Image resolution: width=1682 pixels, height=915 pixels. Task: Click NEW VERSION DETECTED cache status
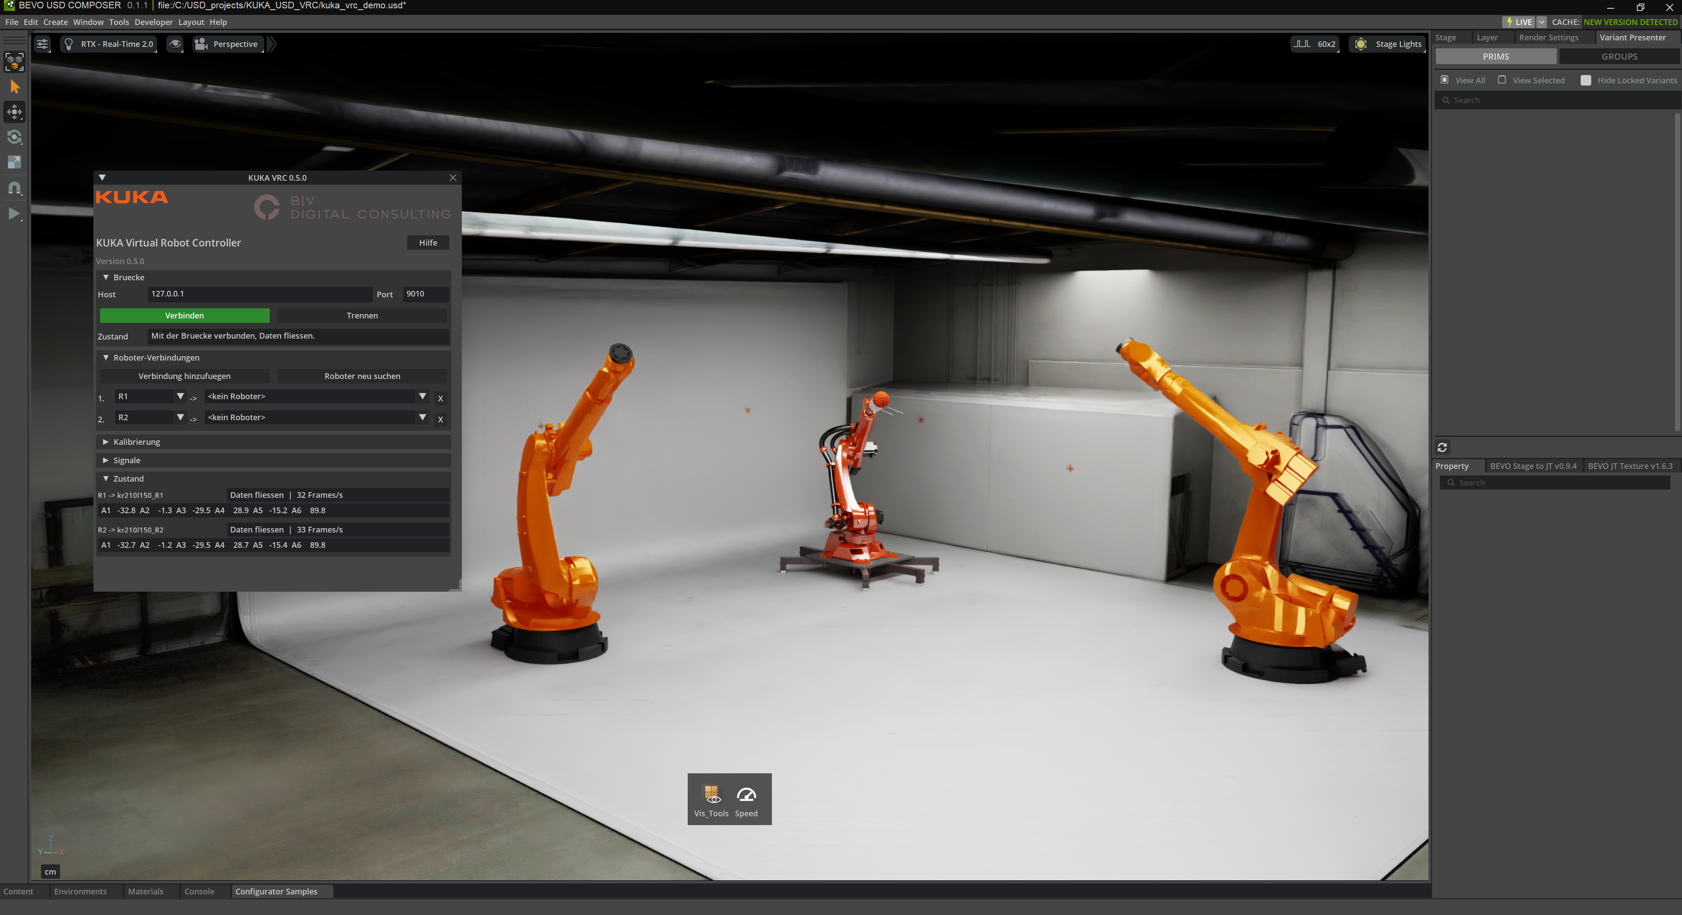(1630, 22)
